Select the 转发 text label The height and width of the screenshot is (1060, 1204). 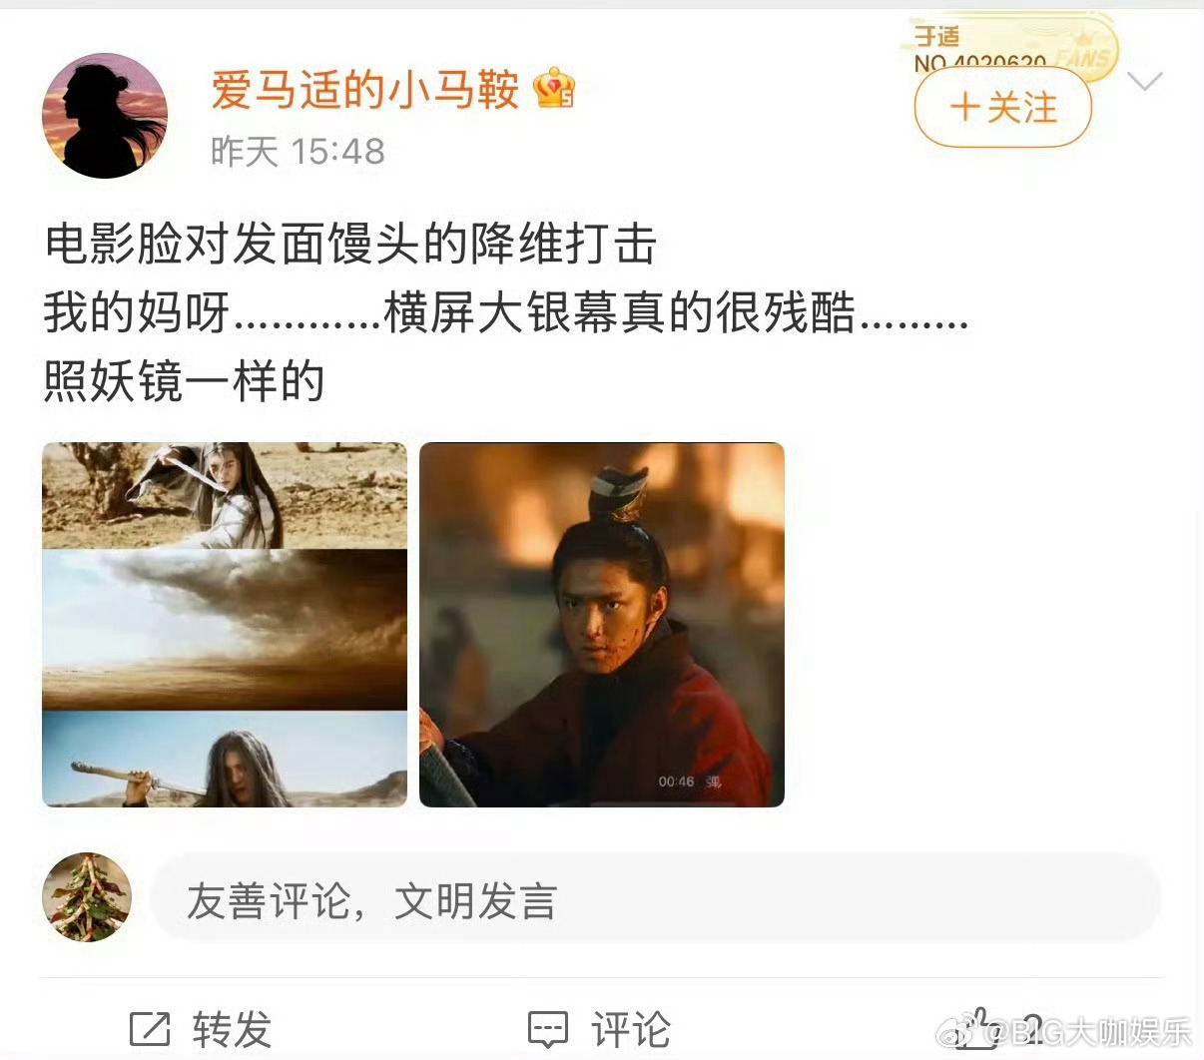tap(233, 1029)
